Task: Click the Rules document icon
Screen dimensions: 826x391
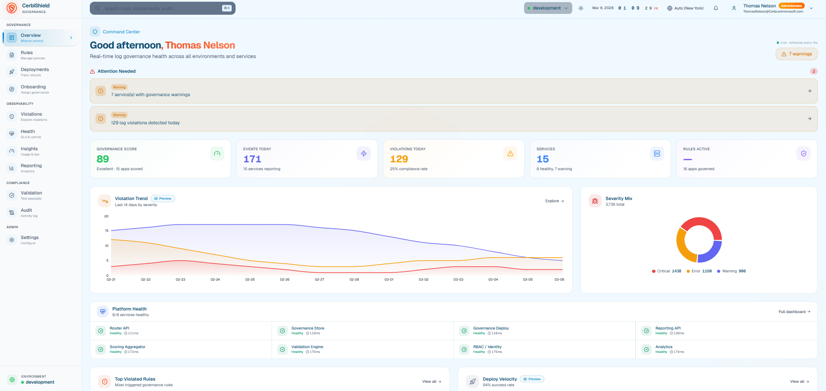Action: click(x=12, y=55)
